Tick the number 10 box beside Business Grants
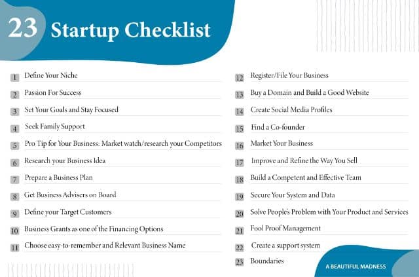This screenshot has height=277, width=419. pyautogui.click(x=14, y=231)
